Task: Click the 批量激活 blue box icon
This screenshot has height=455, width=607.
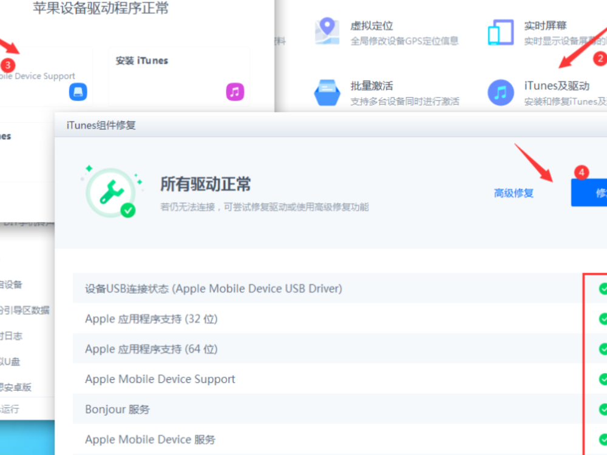Action: [327, 92]
